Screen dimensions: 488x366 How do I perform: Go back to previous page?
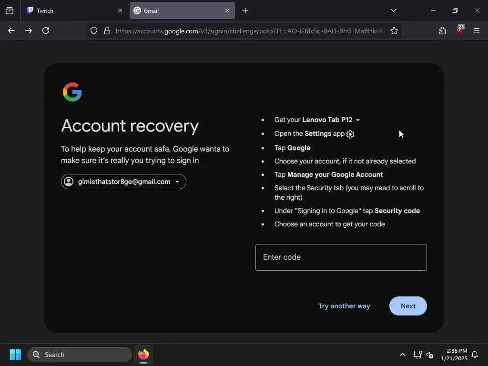tap(11, 30)
